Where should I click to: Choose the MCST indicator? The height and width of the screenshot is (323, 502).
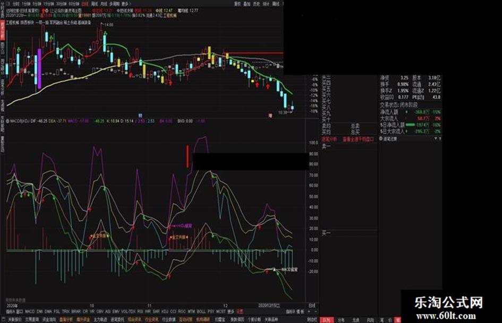coord(221,311)
